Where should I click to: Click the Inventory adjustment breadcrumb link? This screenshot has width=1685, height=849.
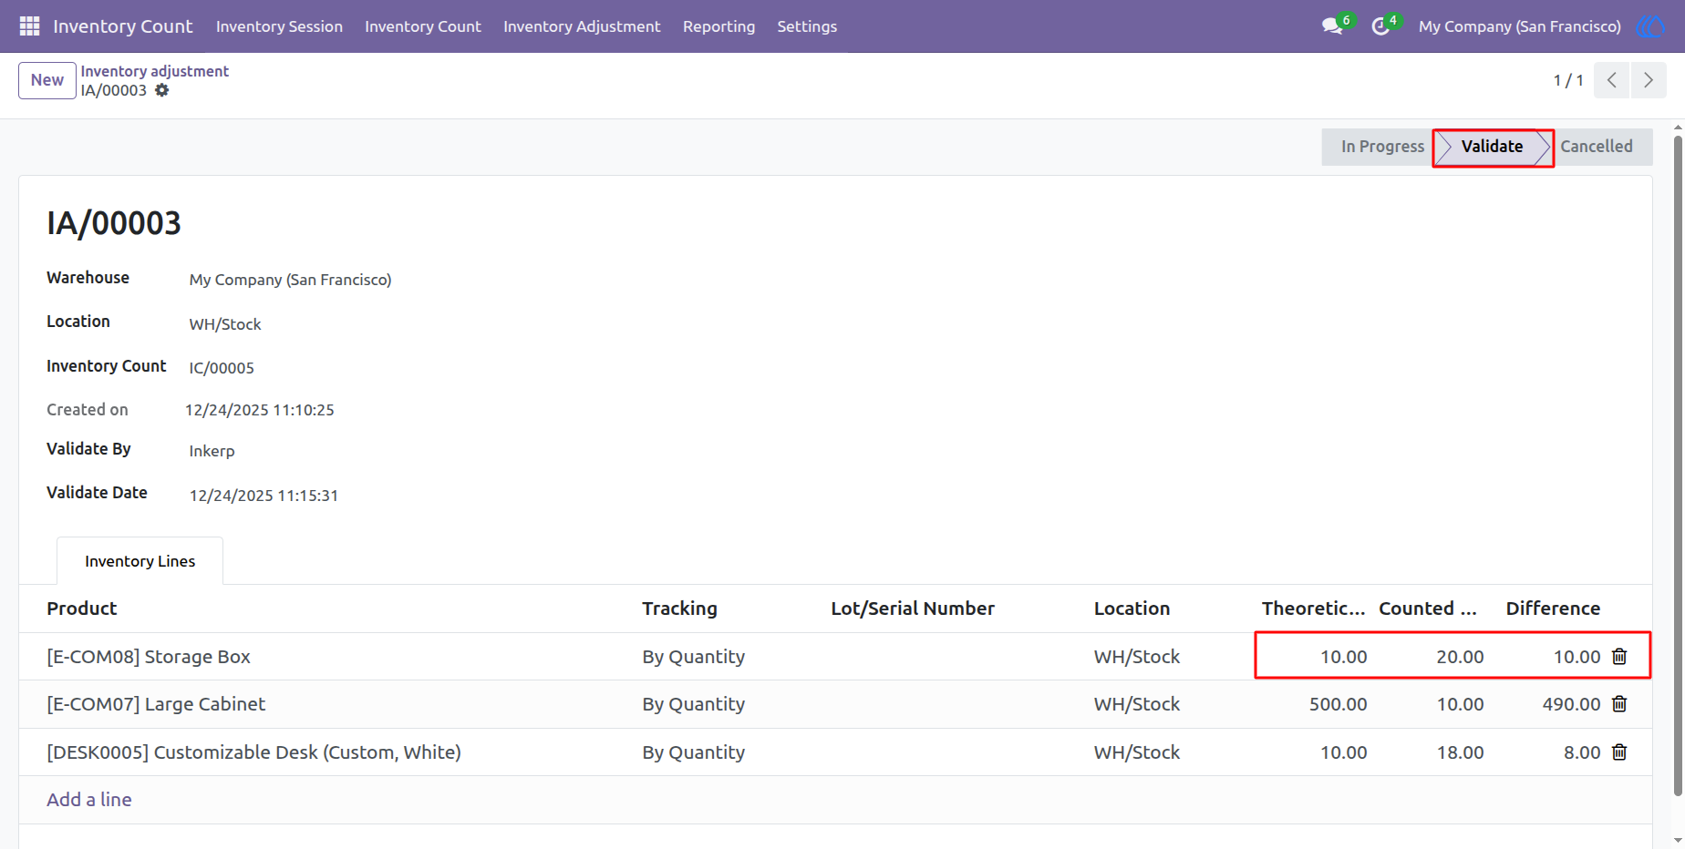[x=154, y=71]
